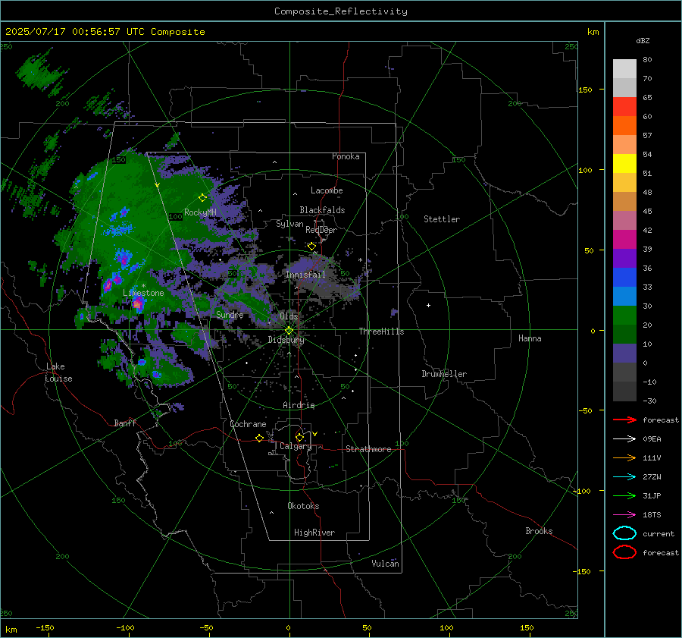Viewport: 682px width, 638px height.
Task: Click the red forecast ellipse legend icon
Action: click(624, 552)
